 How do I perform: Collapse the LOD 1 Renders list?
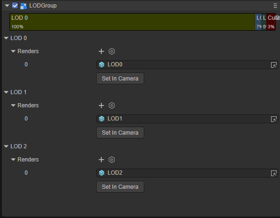point(13,105)
